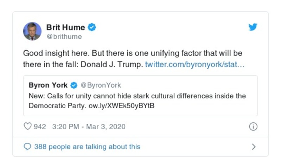Click the 942 likes count

(40, 127)
